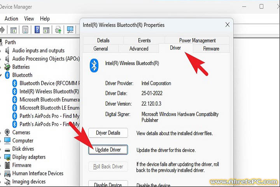Select the Driver tab
Viewport: 280px width, 187px height.
175,48
